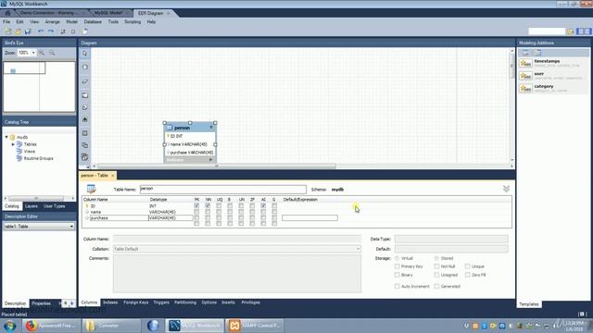Collapse the mydb tree node
Image resolution: width=593 pixels, height=333 pixels.
(6, 137)
